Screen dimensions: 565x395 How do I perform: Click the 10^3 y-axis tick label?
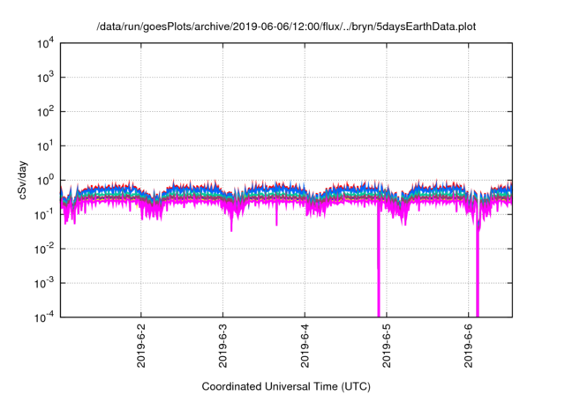[45, 78]
